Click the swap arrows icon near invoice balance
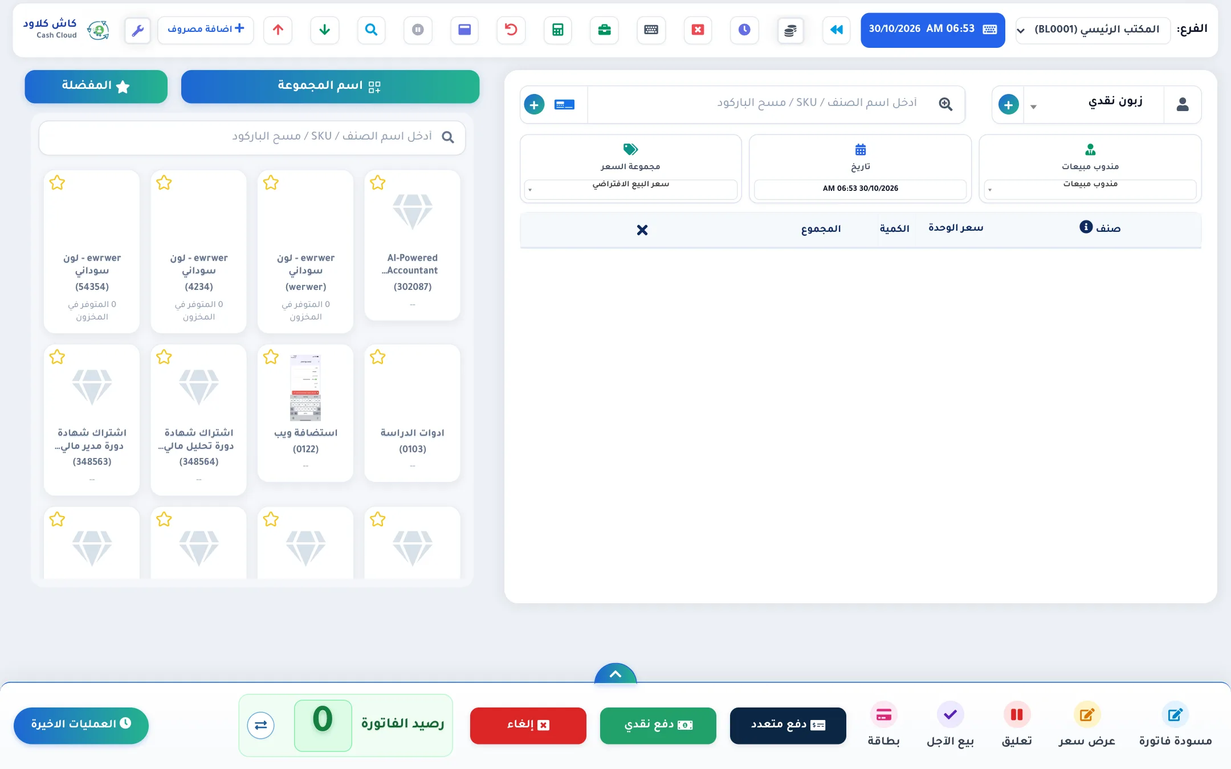This screenshot has height=769, width=1231. coord(261,725)
